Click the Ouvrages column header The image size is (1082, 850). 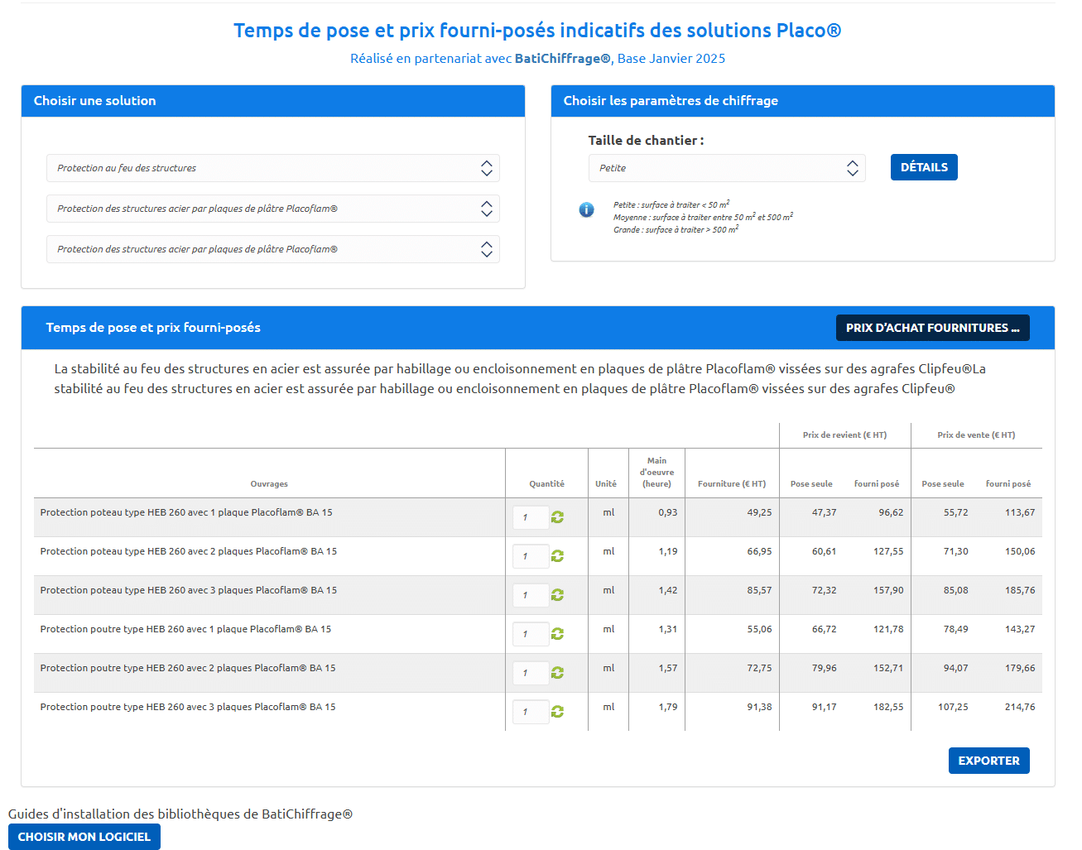[269, 484]
